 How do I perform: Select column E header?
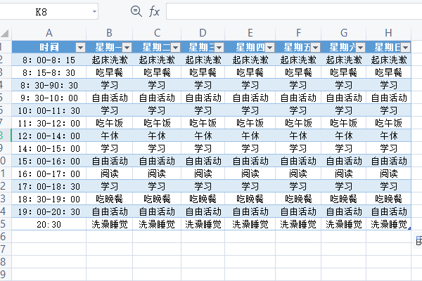250,33
